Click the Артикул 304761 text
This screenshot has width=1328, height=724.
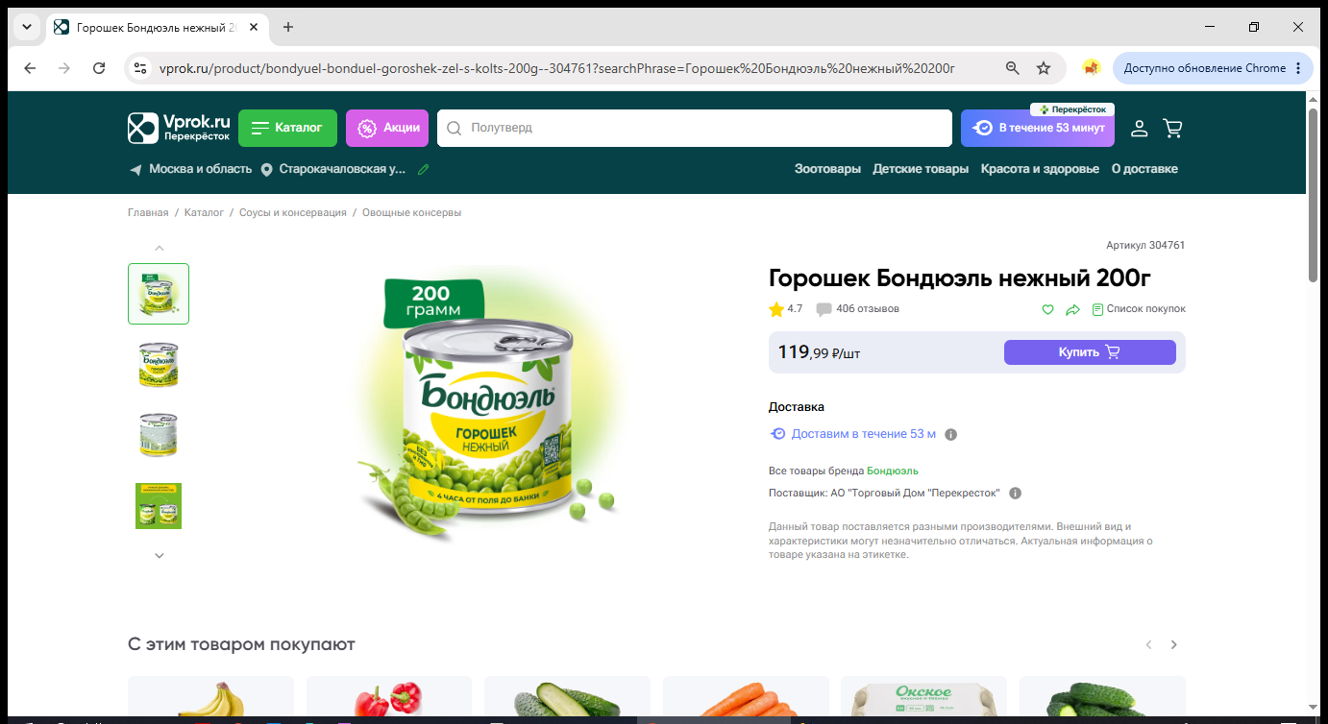pyautogui.click(x=1145, y=246)
